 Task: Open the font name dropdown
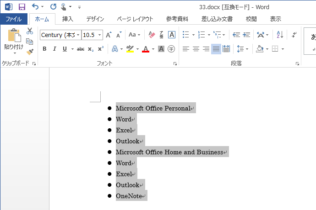coord(78,35)
